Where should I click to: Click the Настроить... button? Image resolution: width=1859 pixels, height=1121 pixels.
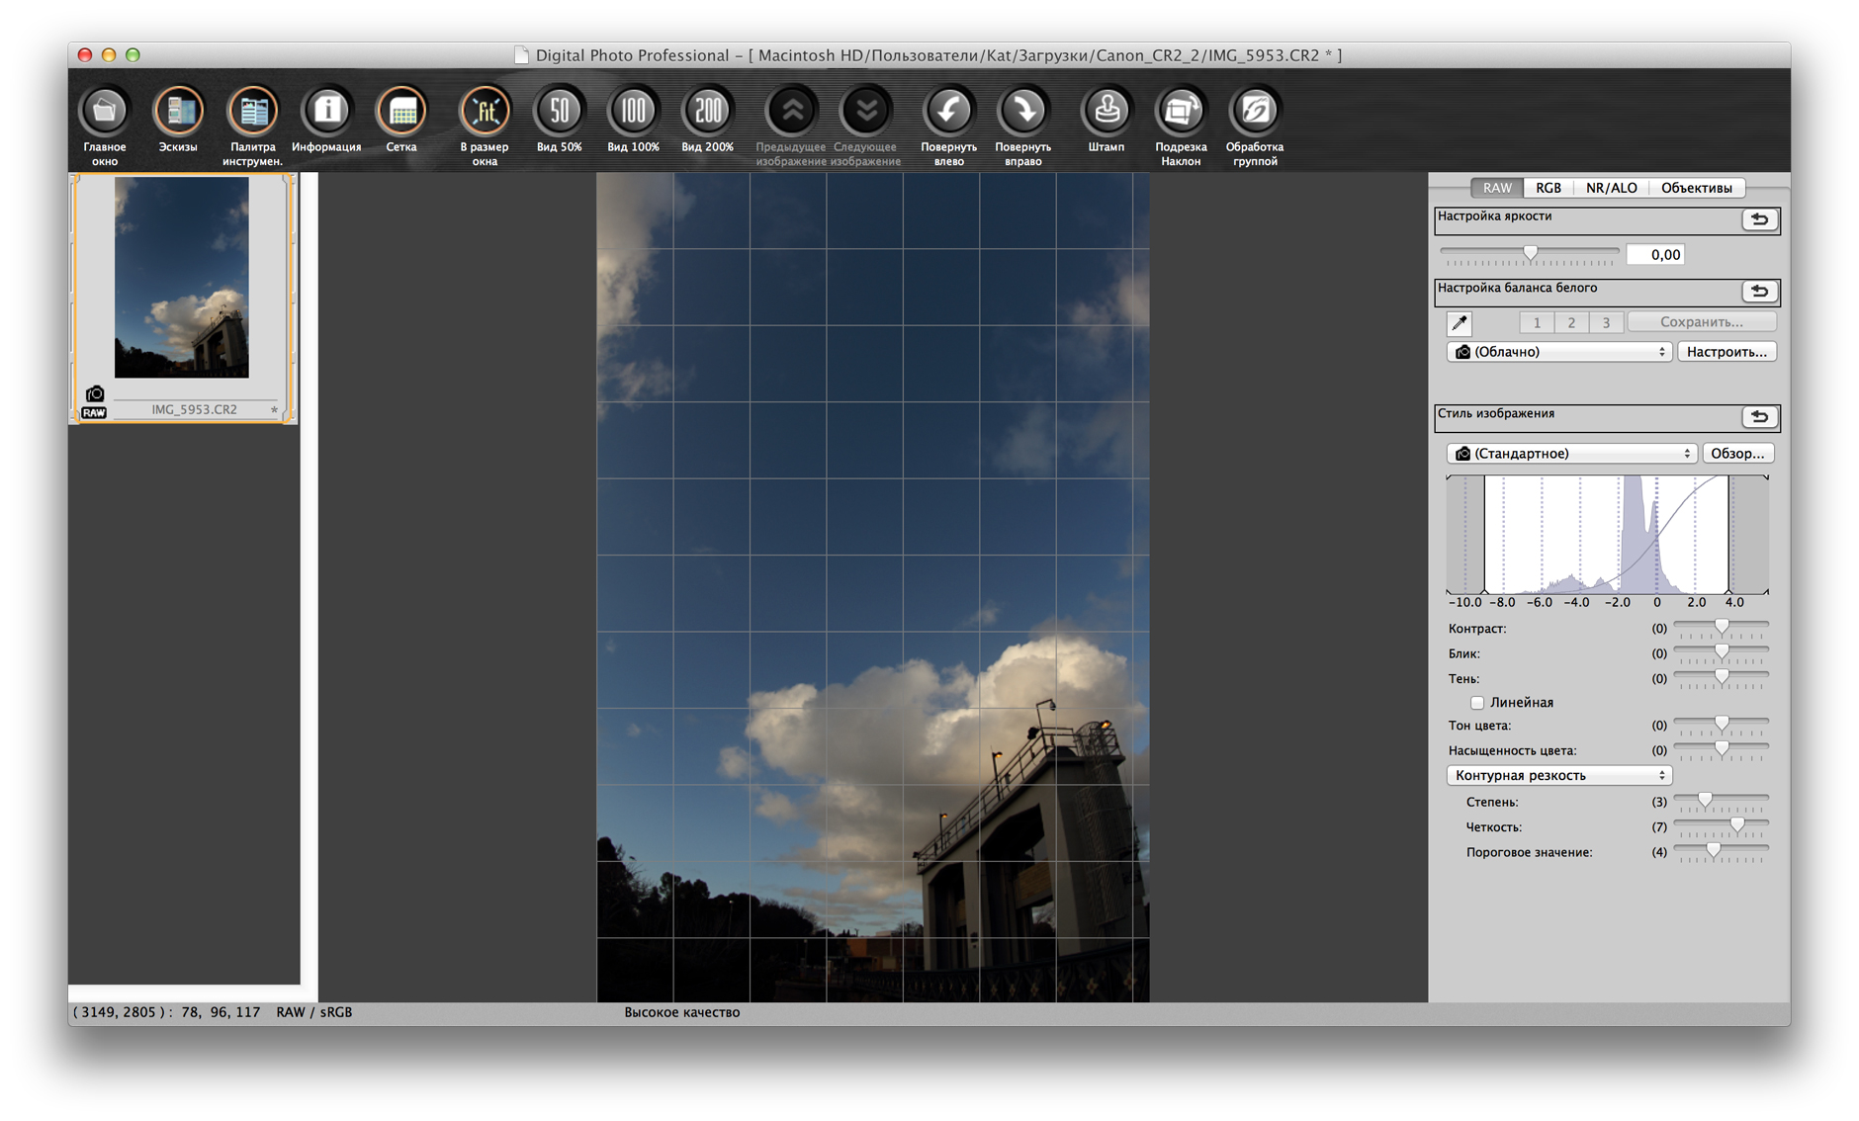pos(1726,352)
